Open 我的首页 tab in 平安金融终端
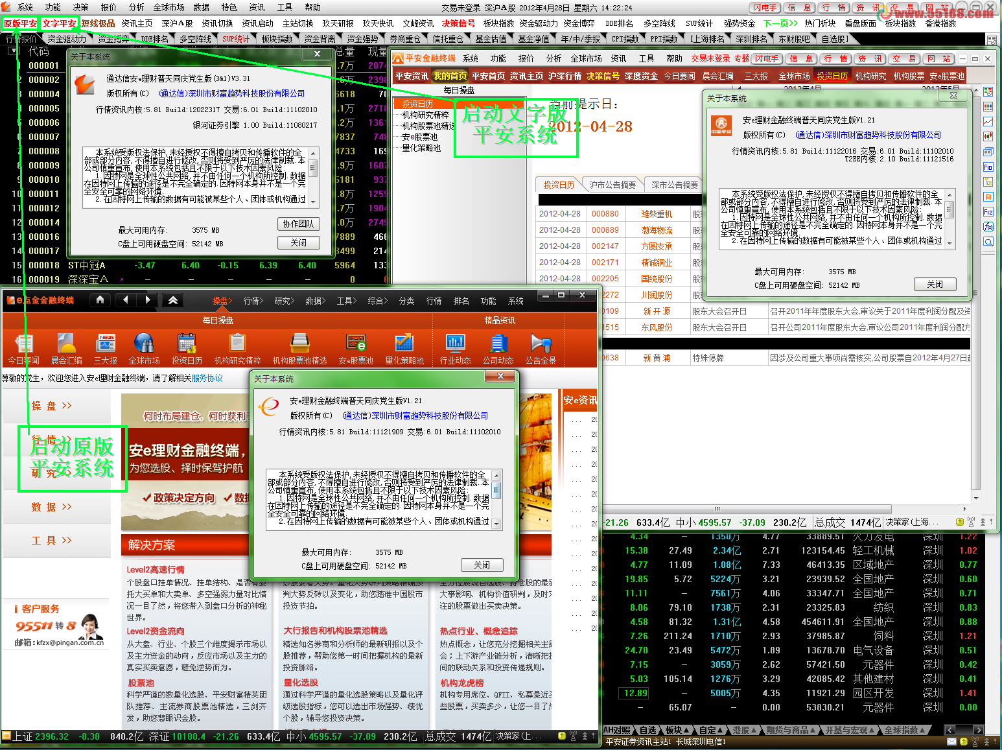The width and height of the screenshot is (1002, 750). [450, 76]
